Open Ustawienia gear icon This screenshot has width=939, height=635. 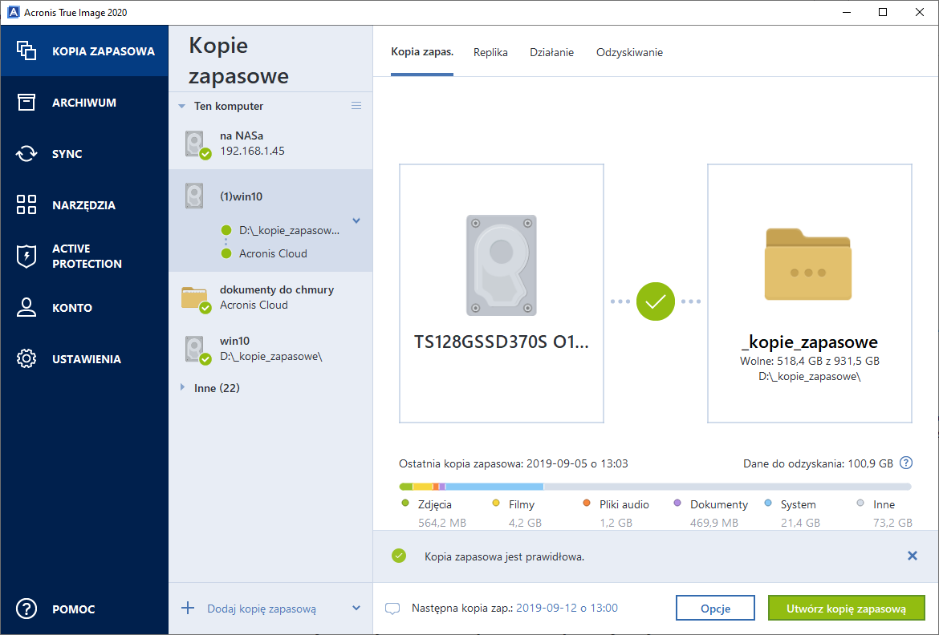pyautogui.click(x=26, y=359)
